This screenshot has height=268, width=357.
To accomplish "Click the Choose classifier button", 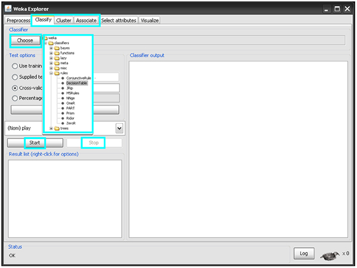I will tap(25, 40).
